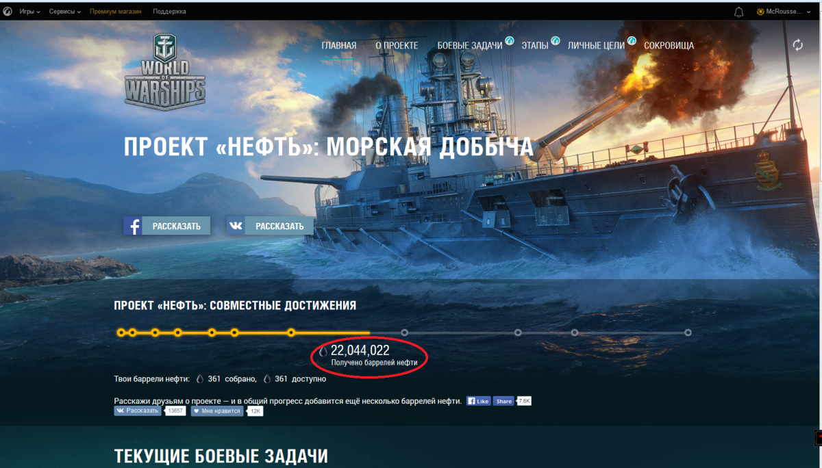
Task: Click the last grey milestone on progress bar
Action: [688, 333]
